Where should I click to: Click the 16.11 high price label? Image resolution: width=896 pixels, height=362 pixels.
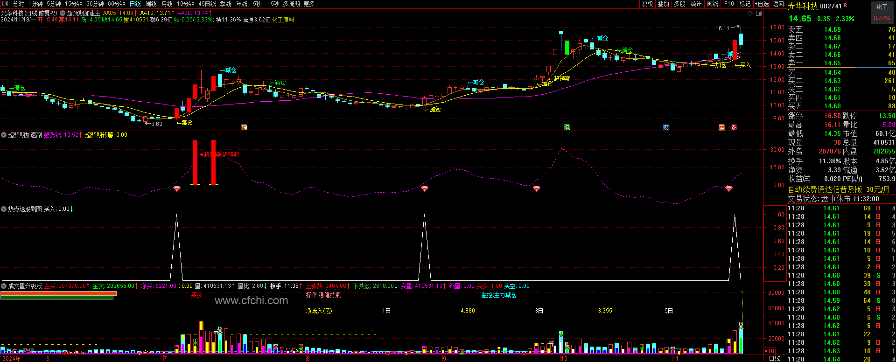coord(722,28)
